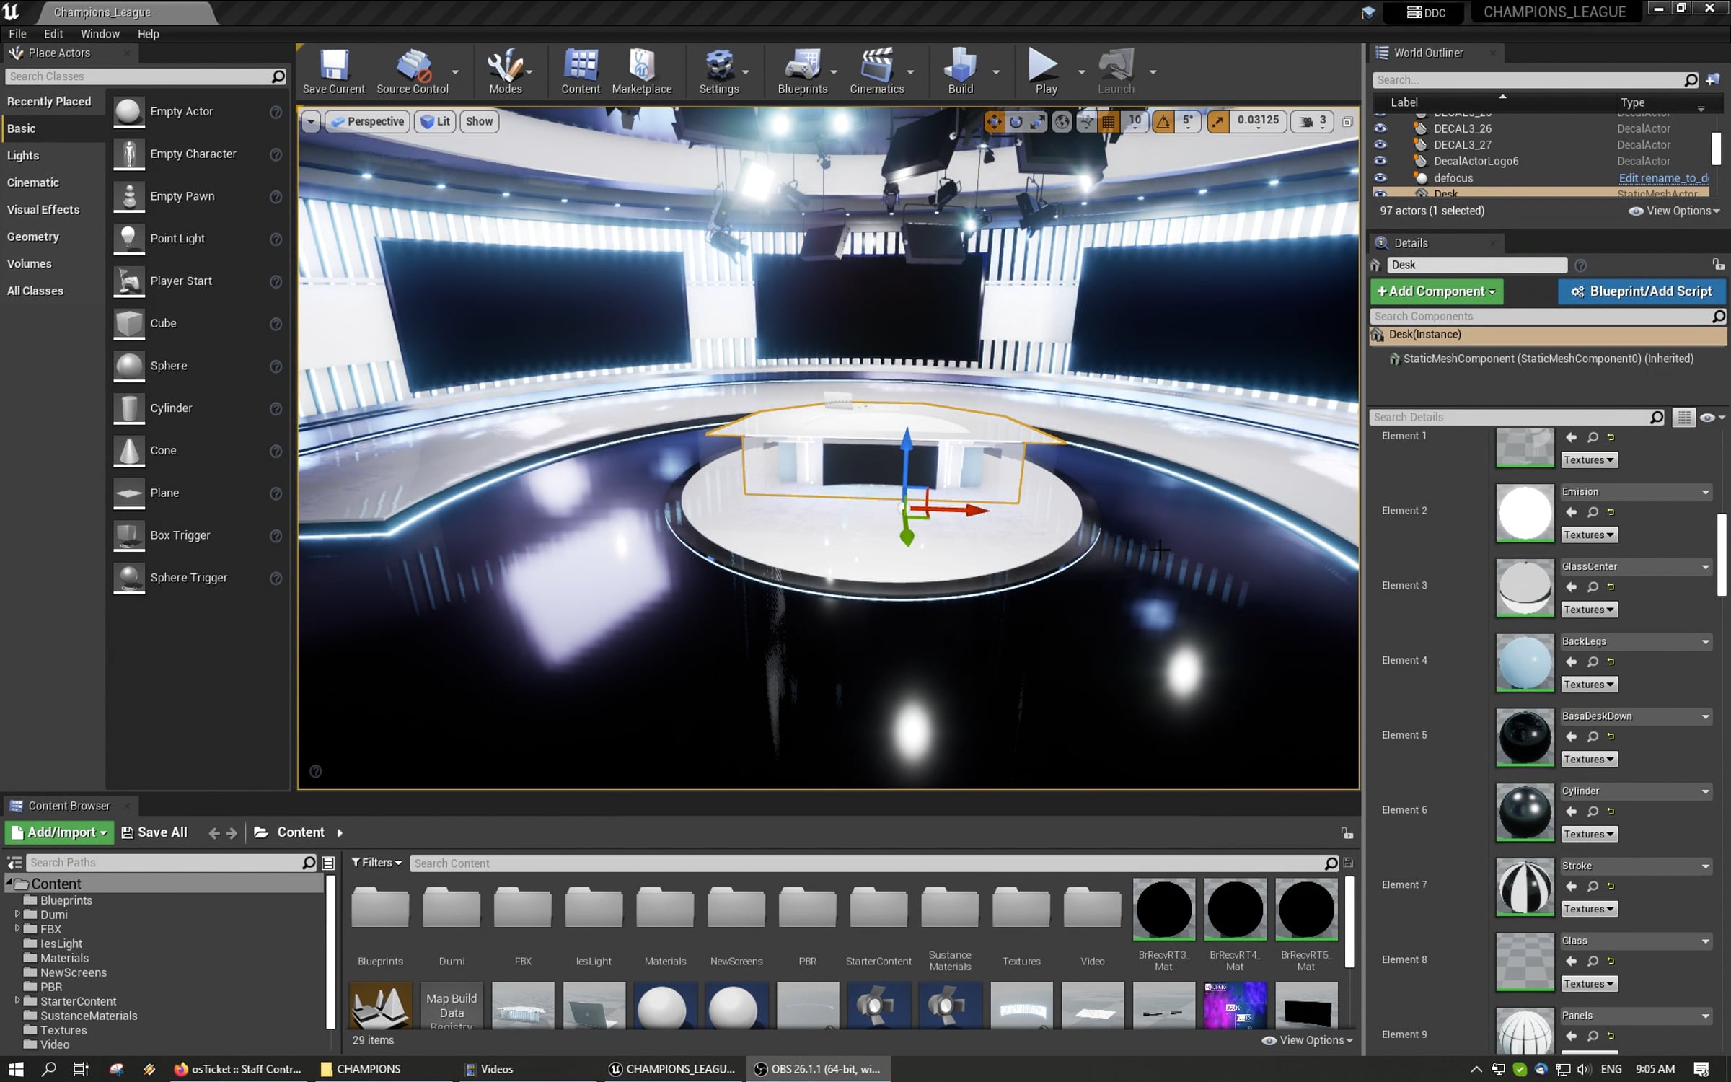This screenshot has height=1082, width=1731.
Task: Click the green Add Component button
Action: [x=1435, y=291]
